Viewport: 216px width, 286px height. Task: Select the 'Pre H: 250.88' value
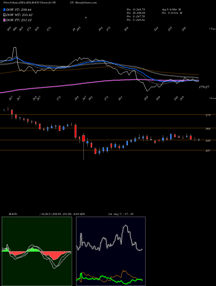(x=136, y=13)
